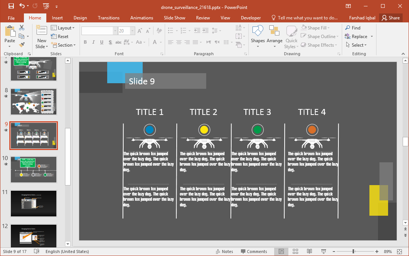Toggle Bold text formatting

click(85, 42)
